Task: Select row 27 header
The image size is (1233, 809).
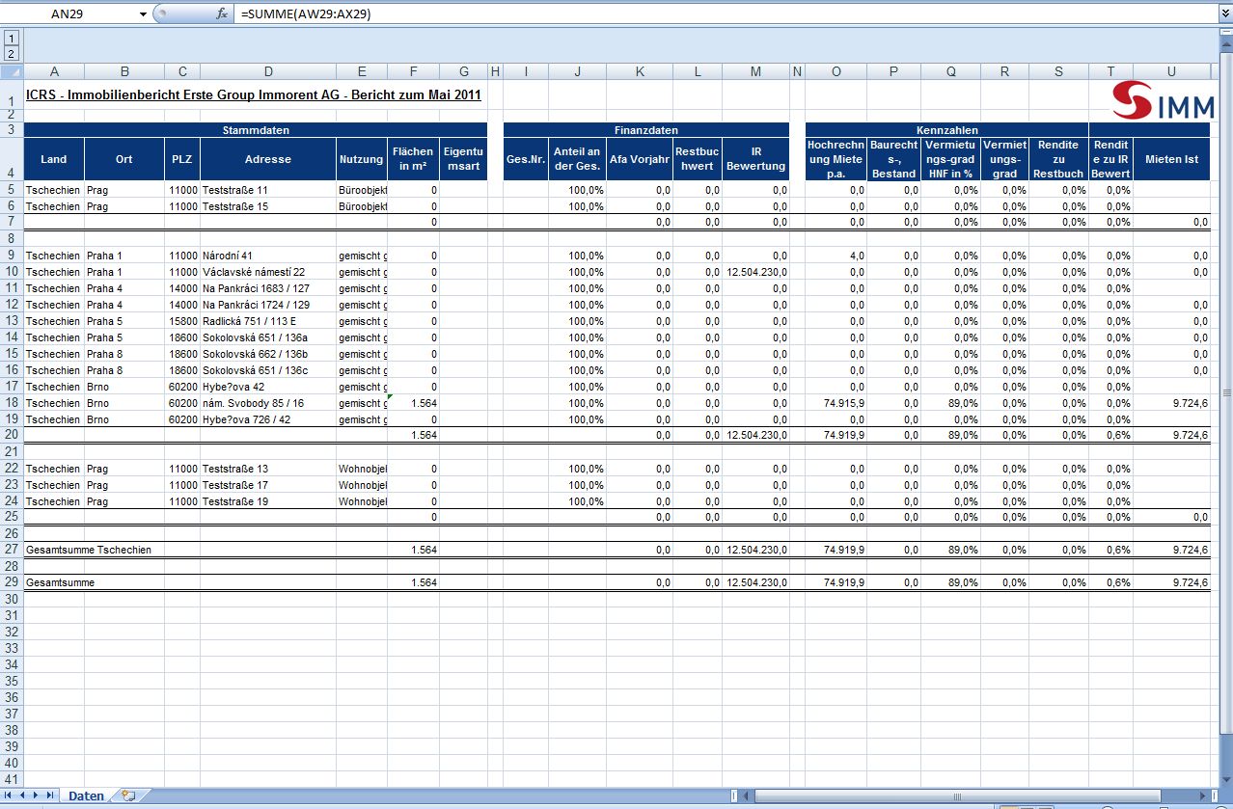Action: click(x=12, y=550)
